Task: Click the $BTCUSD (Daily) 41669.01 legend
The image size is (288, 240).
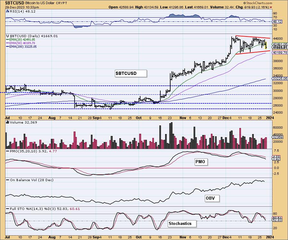Action: point(34,36)
